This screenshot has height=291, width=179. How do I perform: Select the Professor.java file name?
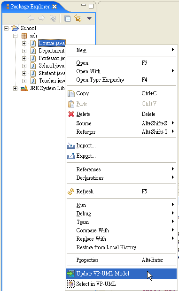click(52, 58)
